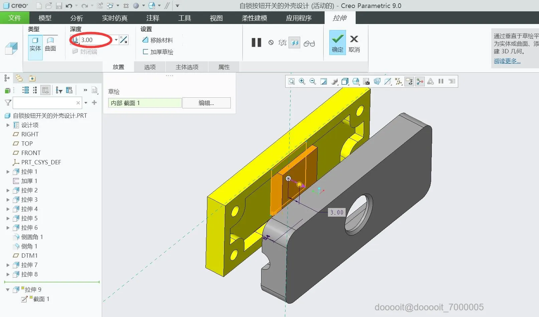Select the attached preview mode
The width and height of the screenshot is (539, 317).
(294, 43)
